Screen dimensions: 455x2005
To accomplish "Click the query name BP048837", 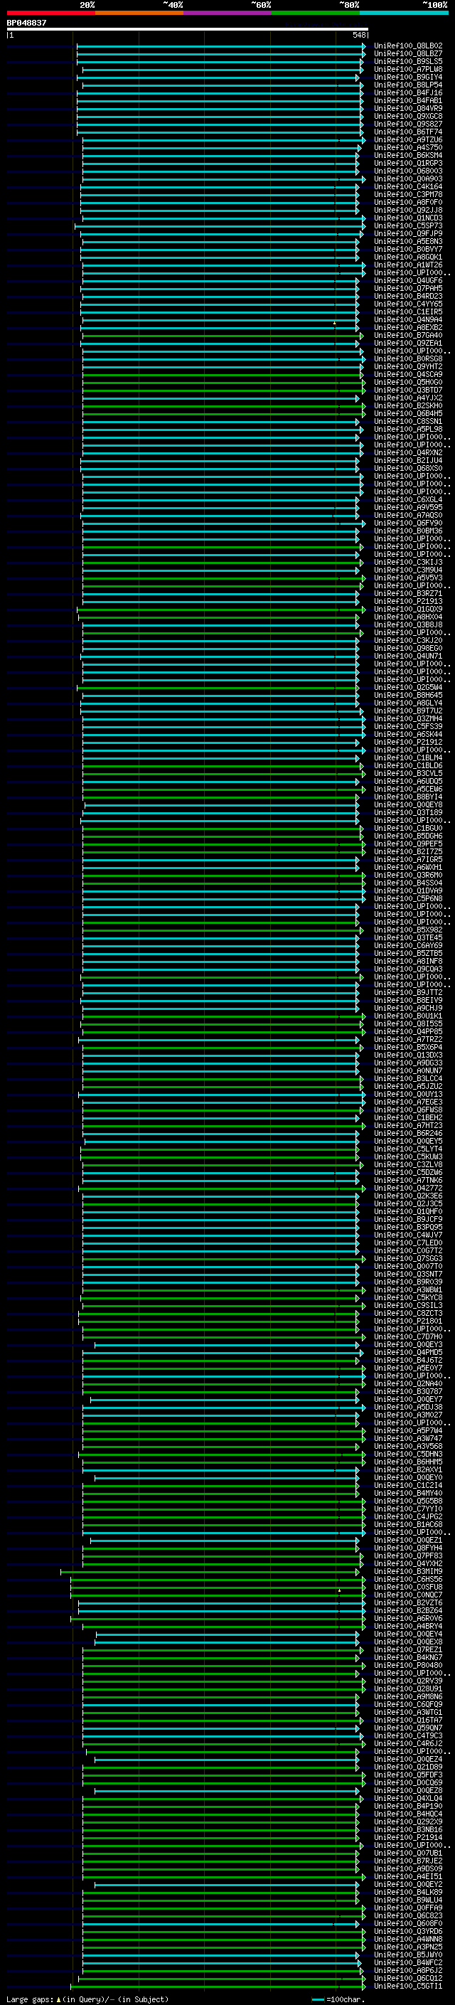I will pos(26,23).
